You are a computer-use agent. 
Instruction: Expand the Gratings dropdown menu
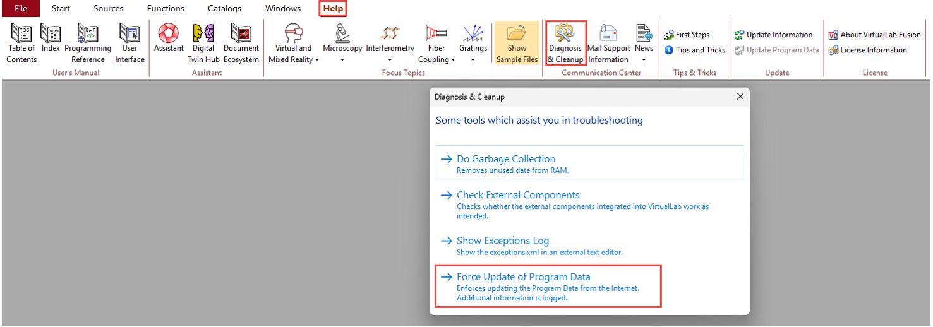tap(473, 44)
